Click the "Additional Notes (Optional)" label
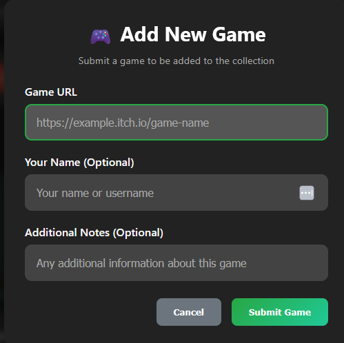 pyautogui.click(x=94, y=233)
